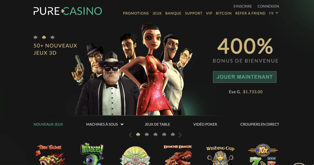This screenshot has height=165, width=314.
Task: Switch to third games carousel spade page
Action: pyautogui.click(x=155, y=134)
